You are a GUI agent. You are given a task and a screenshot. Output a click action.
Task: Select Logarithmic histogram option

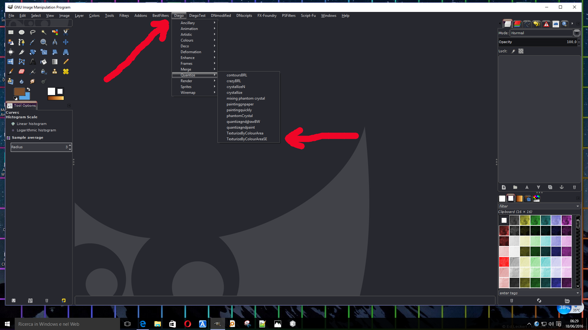pyautogui.click(x=34, y=130)
